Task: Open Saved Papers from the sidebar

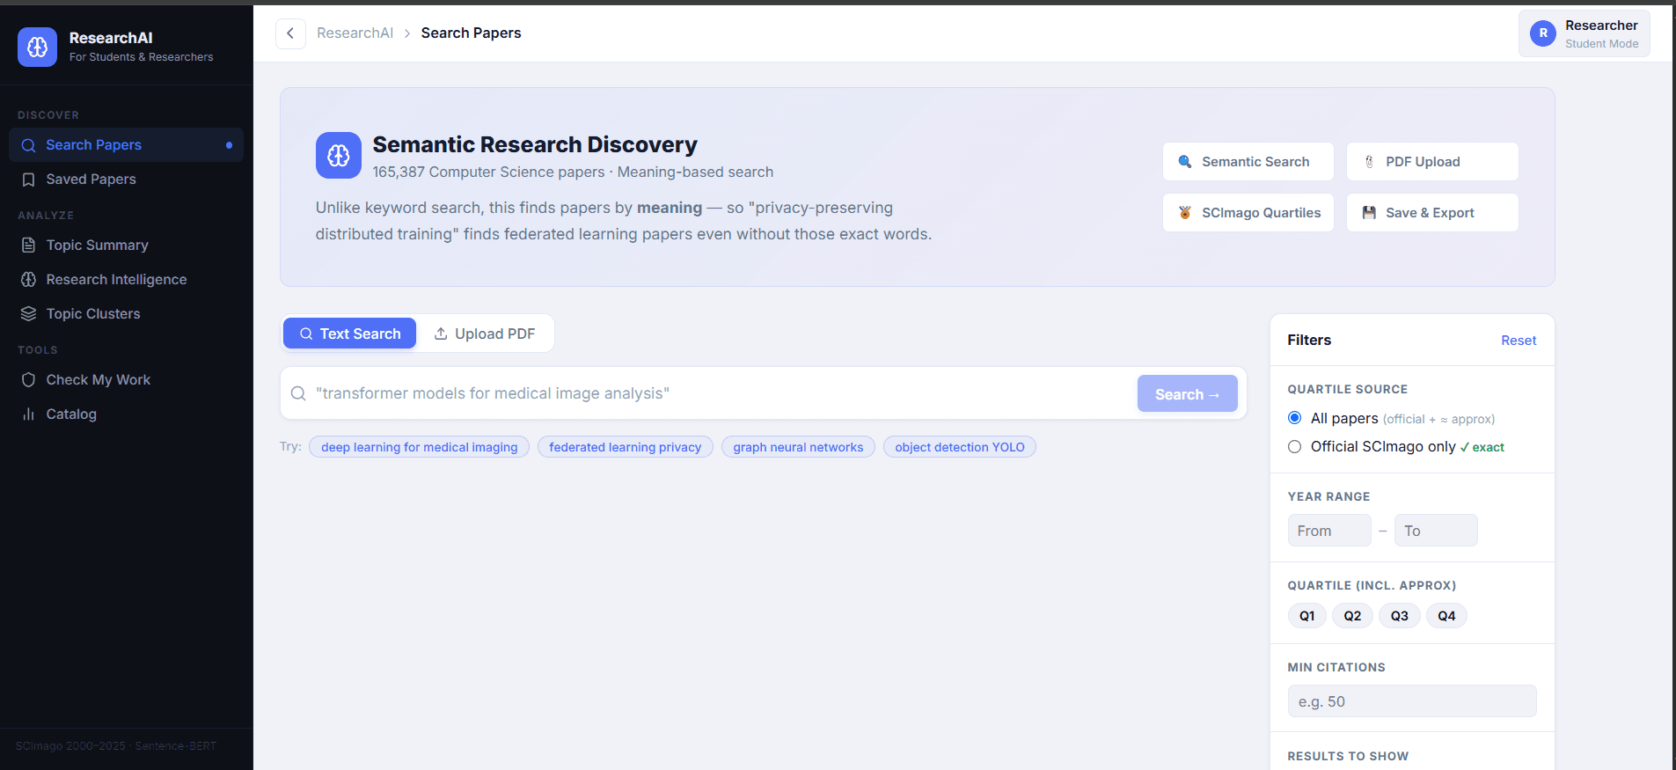Action: click(126, 180)
